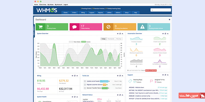
Task: Refresh the Network Status panel
Action: coord(120,95)
